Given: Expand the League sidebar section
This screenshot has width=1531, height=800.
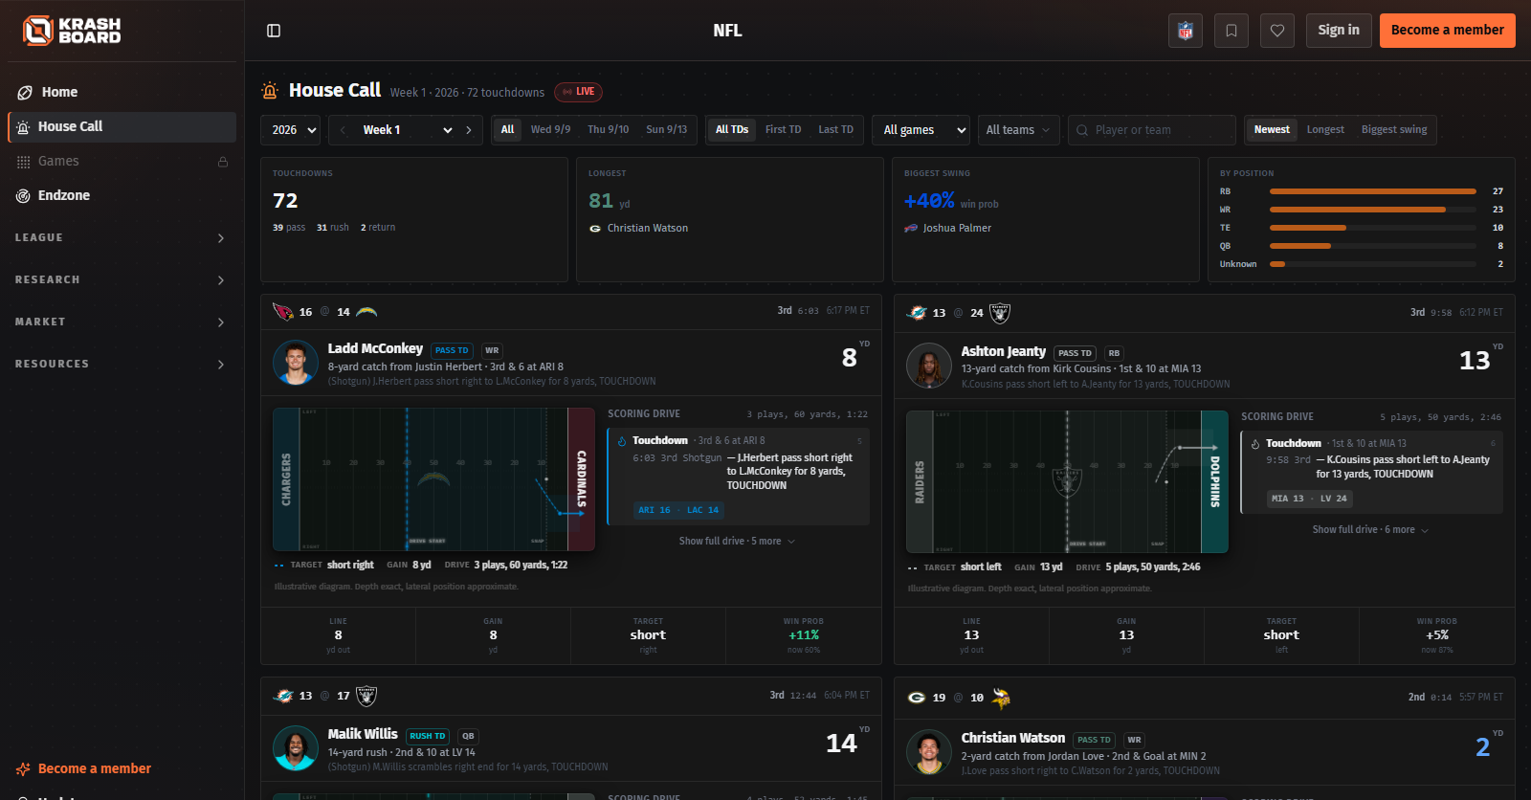Looking at the screenshot, I should [x=122, y=238].
